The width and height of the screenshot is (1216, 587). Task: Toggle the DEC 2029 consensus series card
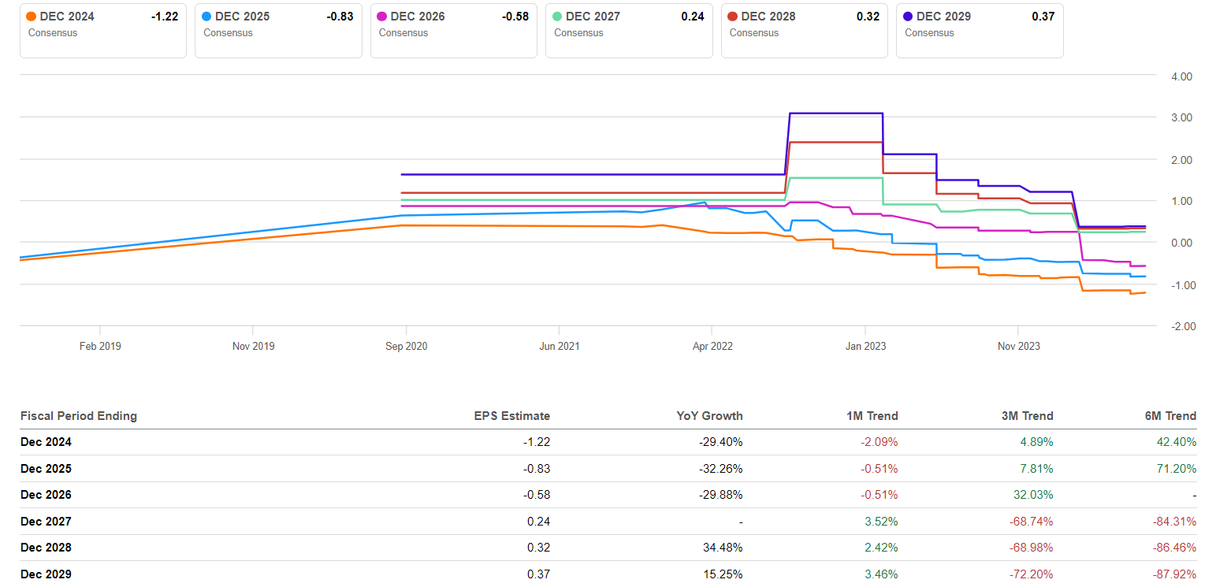(980, 30)
